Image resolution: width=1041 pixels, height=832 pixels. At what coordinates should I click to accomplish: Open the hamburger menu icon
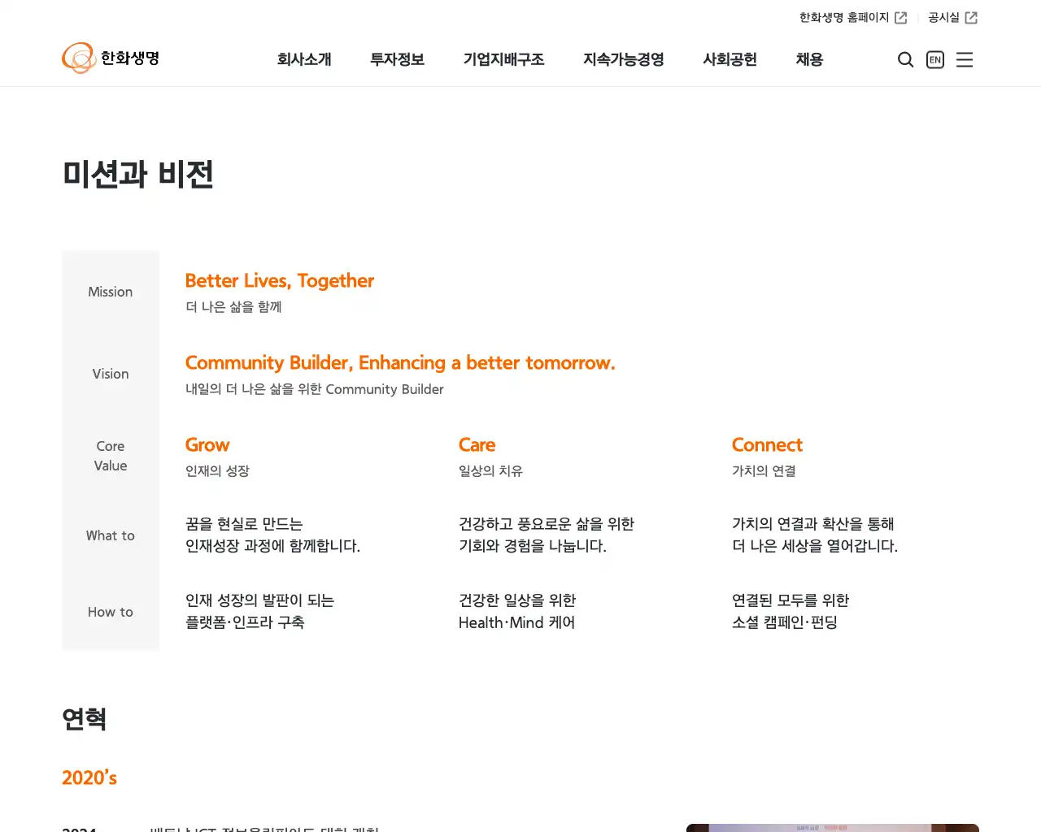(965, 59)
